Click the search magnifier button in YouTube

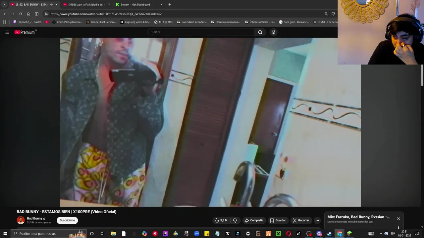point(260,32)
